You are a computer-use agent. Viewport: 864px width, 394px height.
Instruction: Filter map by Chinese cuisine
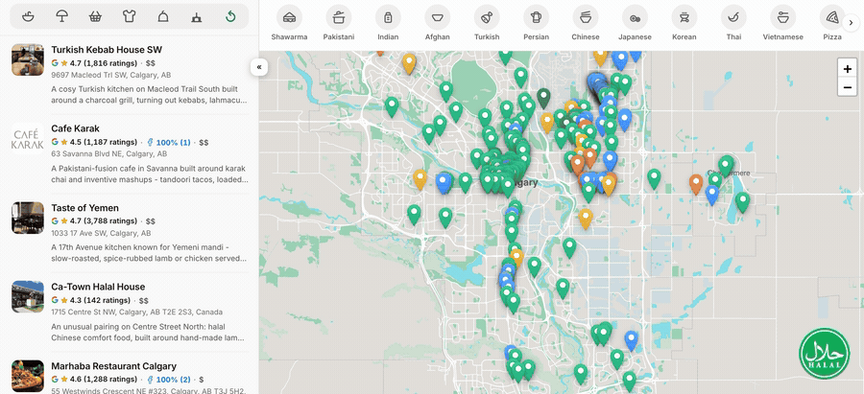(x=586, y=23)
